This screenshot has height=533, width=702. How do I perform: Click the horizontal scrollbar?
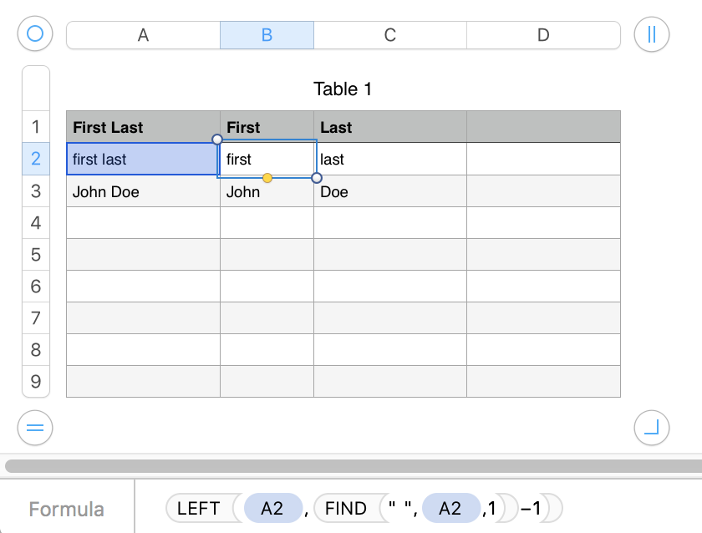351,465
